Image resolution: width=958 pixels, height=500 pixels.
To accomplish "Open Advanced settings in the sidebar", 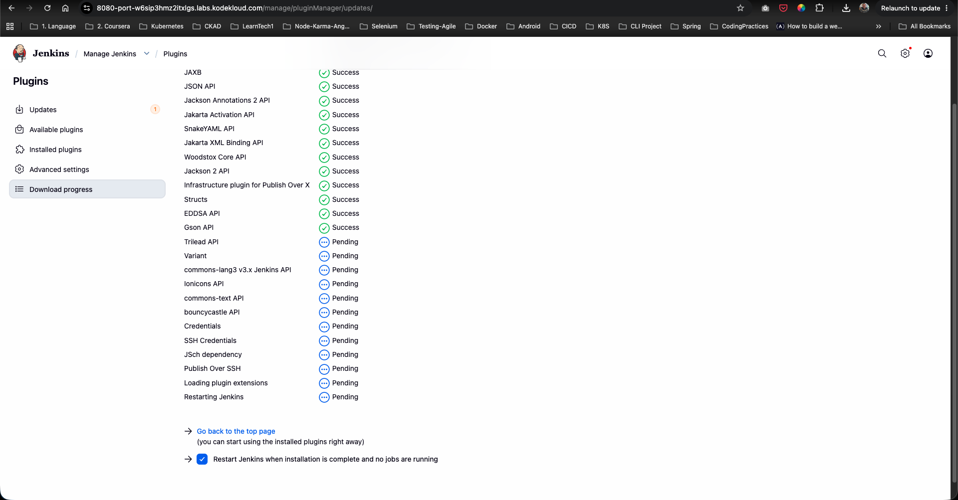I will [x=87, y=169].
